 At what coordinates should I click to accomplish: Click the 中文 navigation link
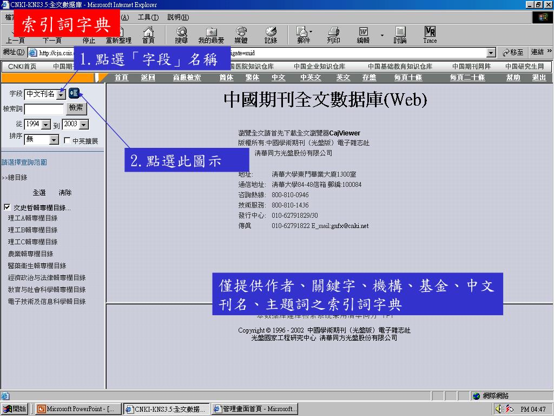coord(279,77)
